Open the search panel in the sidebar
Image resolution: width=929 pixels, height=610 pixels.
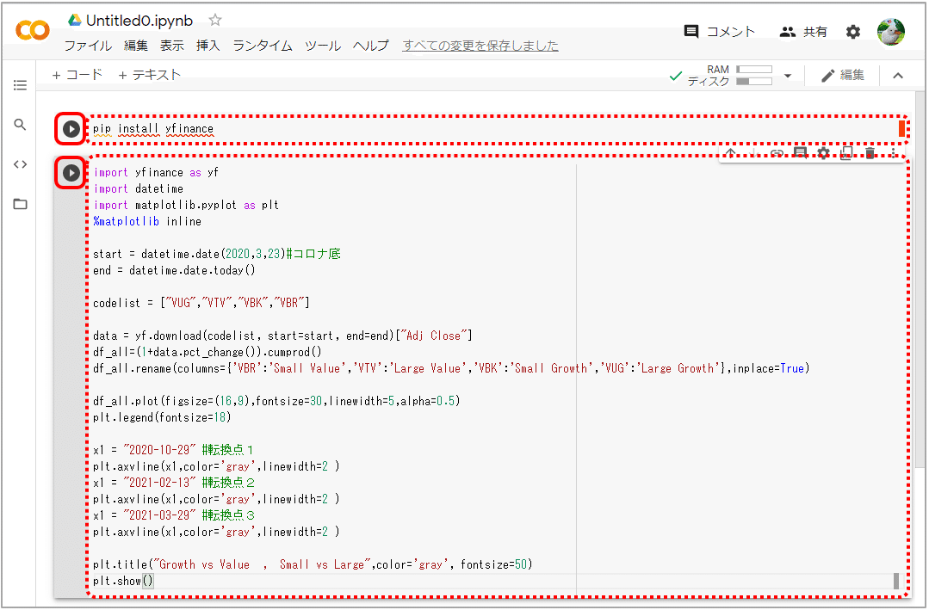[20, 124]
